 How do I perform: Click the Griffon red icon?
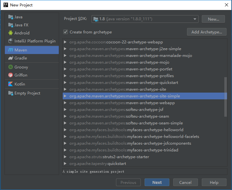click(11, 75)
